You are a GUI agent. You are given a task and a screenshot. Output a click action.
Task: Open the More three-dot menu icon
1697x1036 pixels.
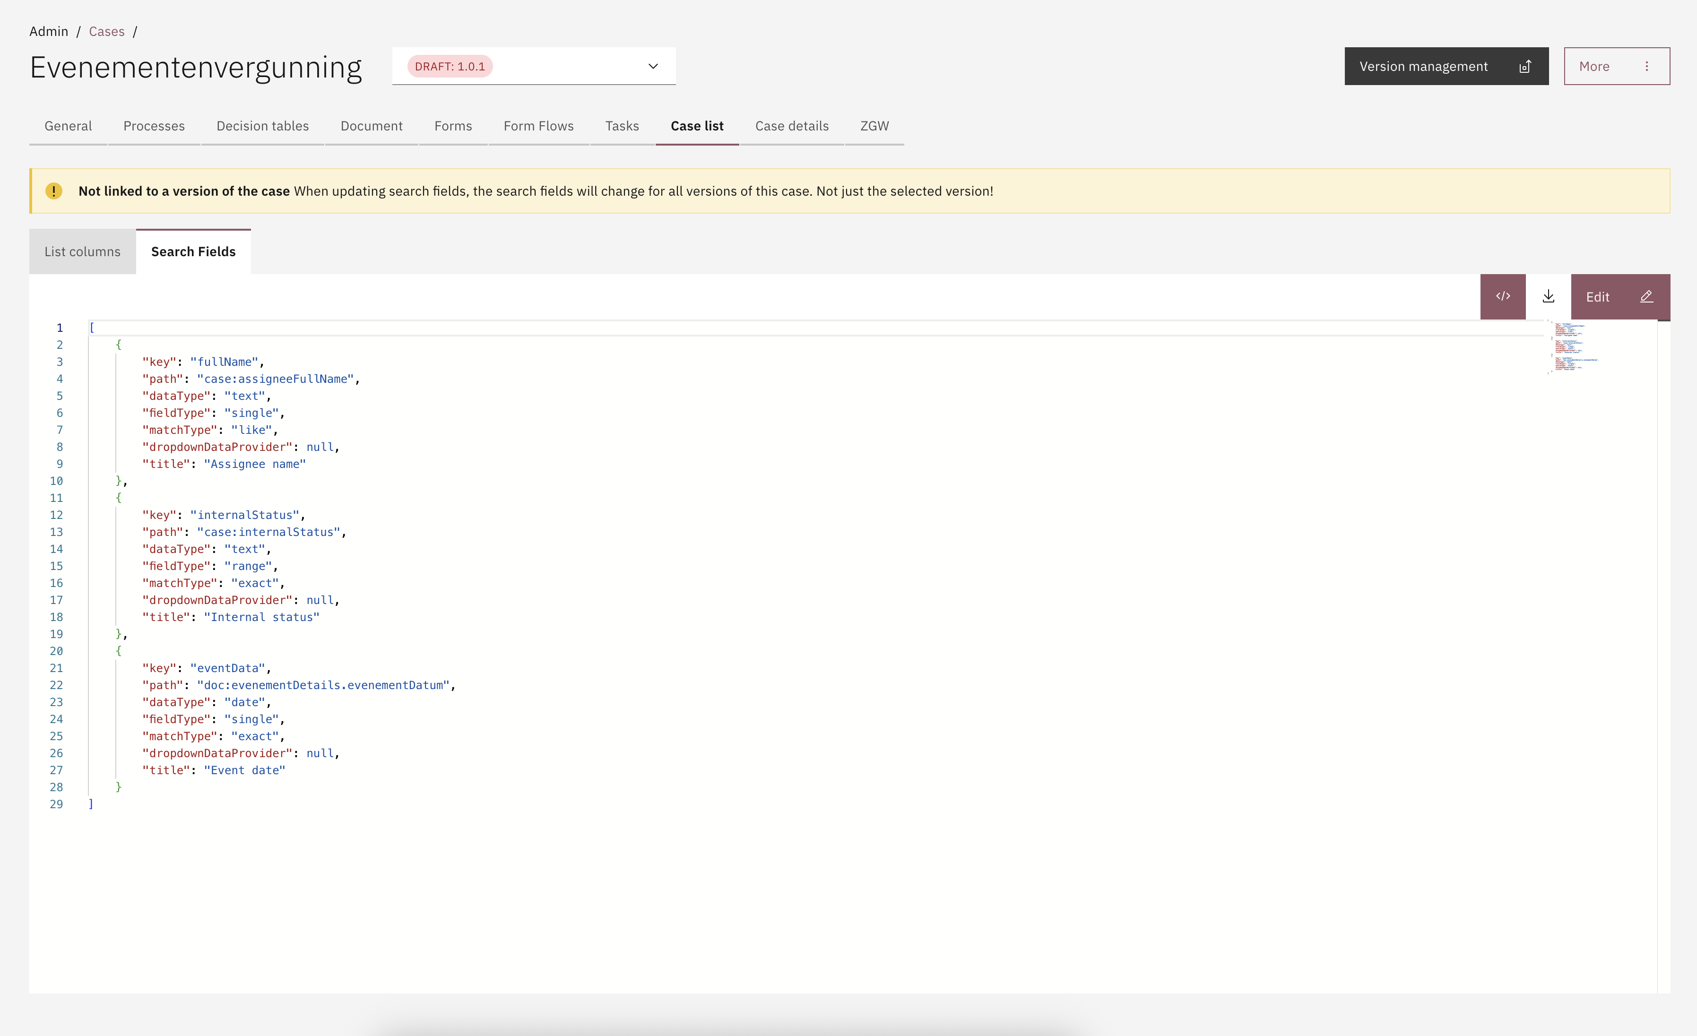click(x=1646, y=67)
